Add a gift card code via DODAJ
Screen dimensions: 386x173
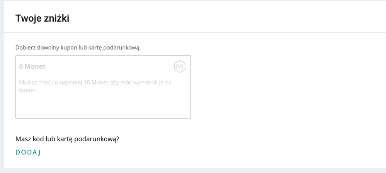tap(28, 152)
